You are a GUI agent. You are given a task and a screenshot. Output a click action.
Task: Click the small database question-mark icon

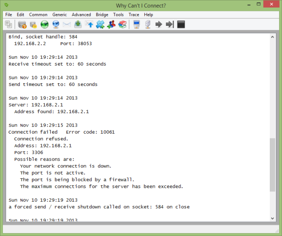pos(33,24)
